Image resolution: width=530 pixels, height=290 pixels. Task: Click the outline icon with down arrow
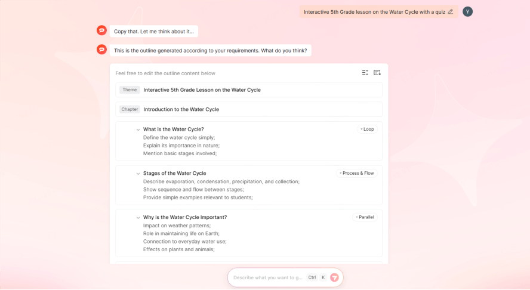377,73
